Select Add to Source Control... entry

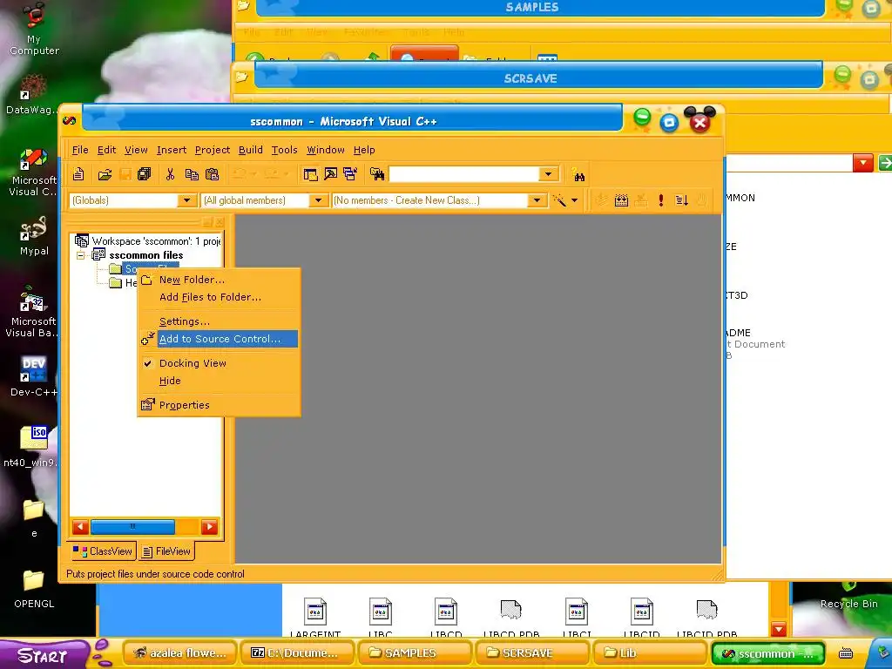coord(219,339)
